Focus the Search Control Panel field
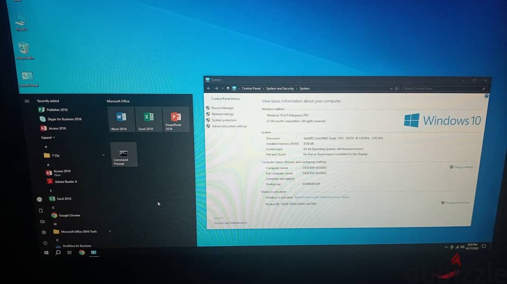Image resolution: width=507 pixels, height=284 pixels. [444, 89]
